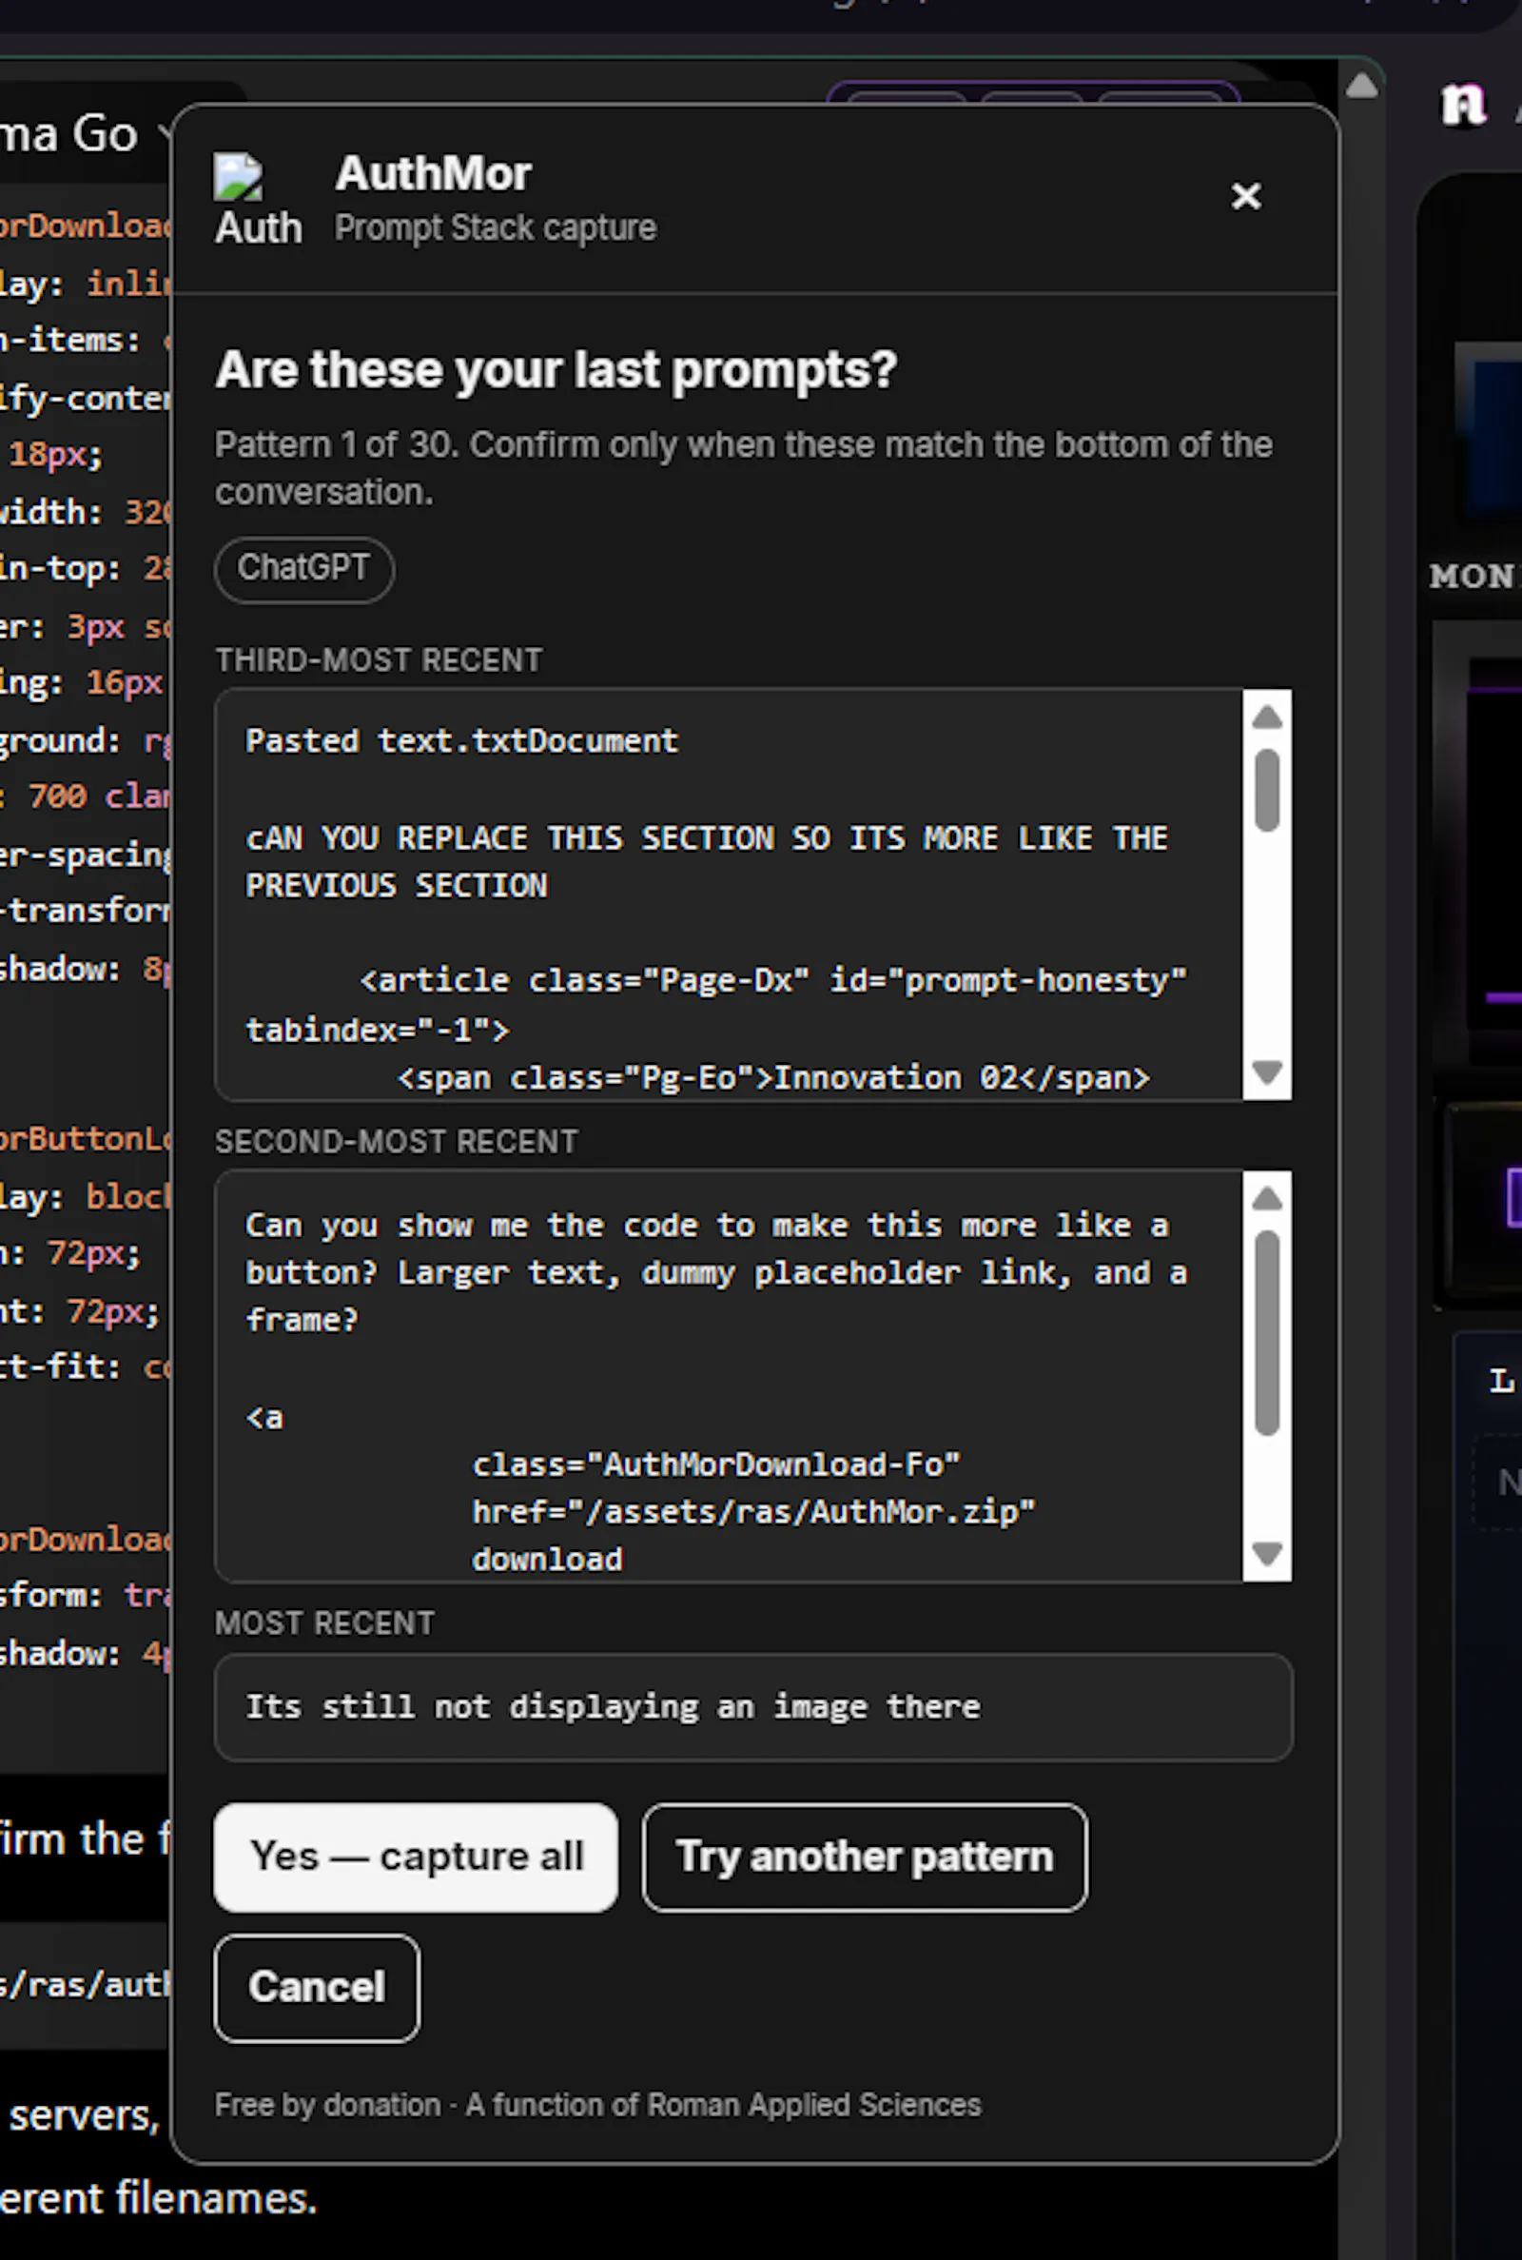Image resolution: width=1522 pixels, height=2260 pixels.
Task: Click the class="AuthMorDownload-Fo" line
Action: [715, 1464]
